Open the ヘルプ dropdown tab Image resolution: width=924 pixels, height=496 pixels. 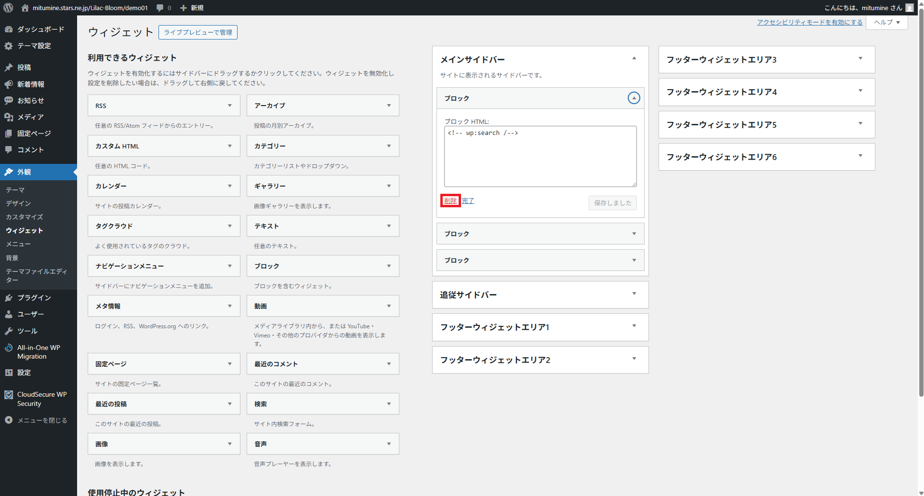pyautogui.click(x=886, y=23)
